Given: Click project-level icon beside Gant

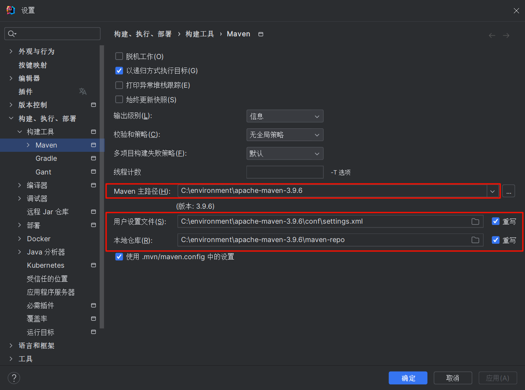Looking at the screenshot, I should tap(93, 172).
